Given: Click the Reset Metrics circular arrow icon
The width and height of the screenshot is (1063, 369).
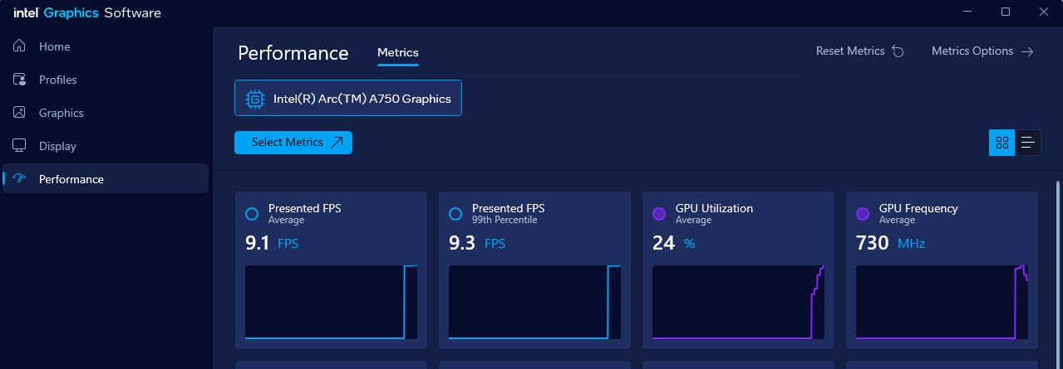Looking at the screenshot, I should (898, 51).
